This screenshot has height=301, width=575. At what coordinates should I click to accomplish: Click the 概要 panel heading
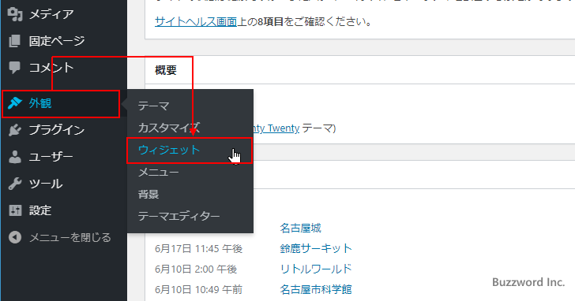tap(166, 70)
